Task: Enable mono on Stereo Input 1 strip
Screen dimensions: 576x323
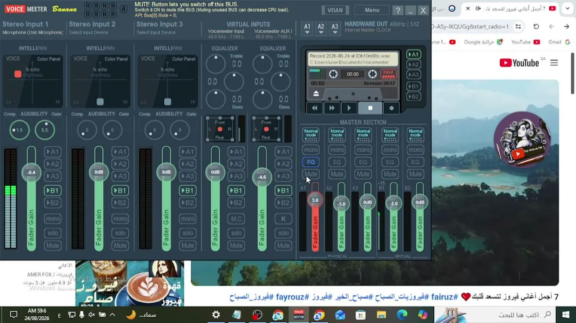Action: pyautogui.click(x=52, y=219)
